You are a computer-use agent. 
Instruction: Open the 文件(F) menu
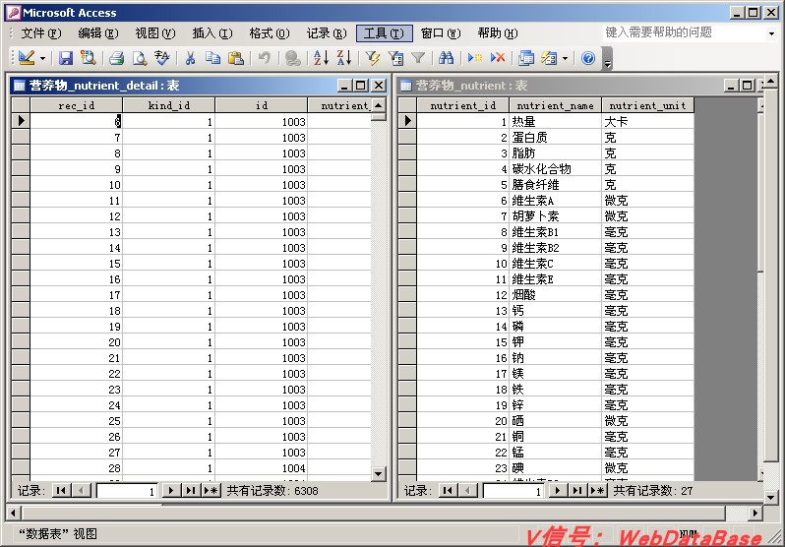click(x=40, y=33)
